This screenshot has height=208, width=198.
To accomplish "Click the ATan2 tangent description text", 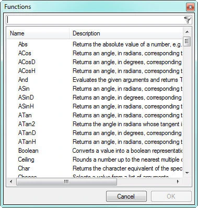I will pyautogui.click(x=127, y=124).
